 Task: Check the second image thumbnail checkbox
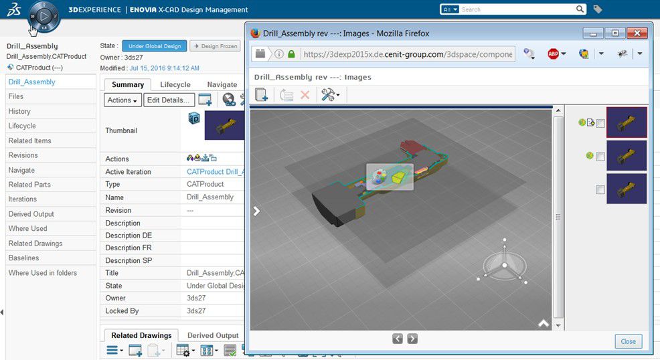(x=600, y=157)
